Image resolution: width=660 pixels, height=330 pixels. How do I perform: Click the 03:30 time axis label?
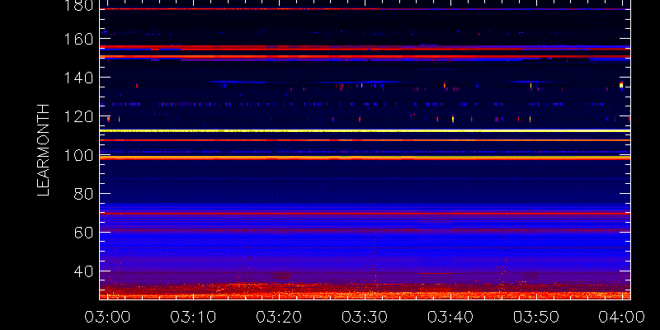point(365,317)
